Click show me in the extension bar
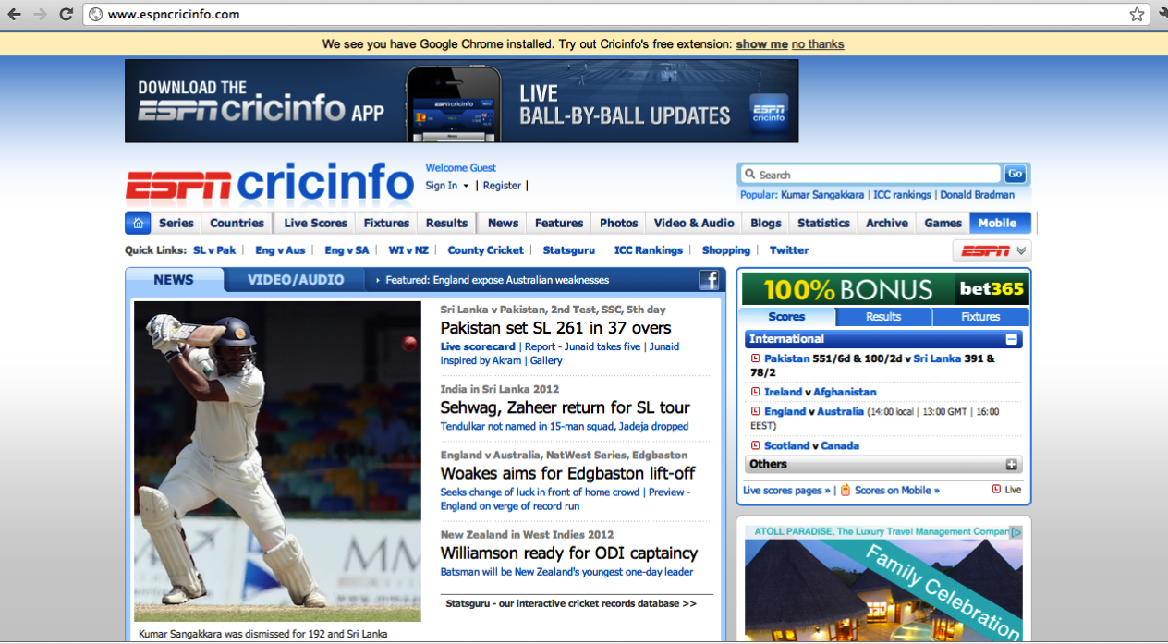The image size is (1168, 644). click(x=761, y=44)
